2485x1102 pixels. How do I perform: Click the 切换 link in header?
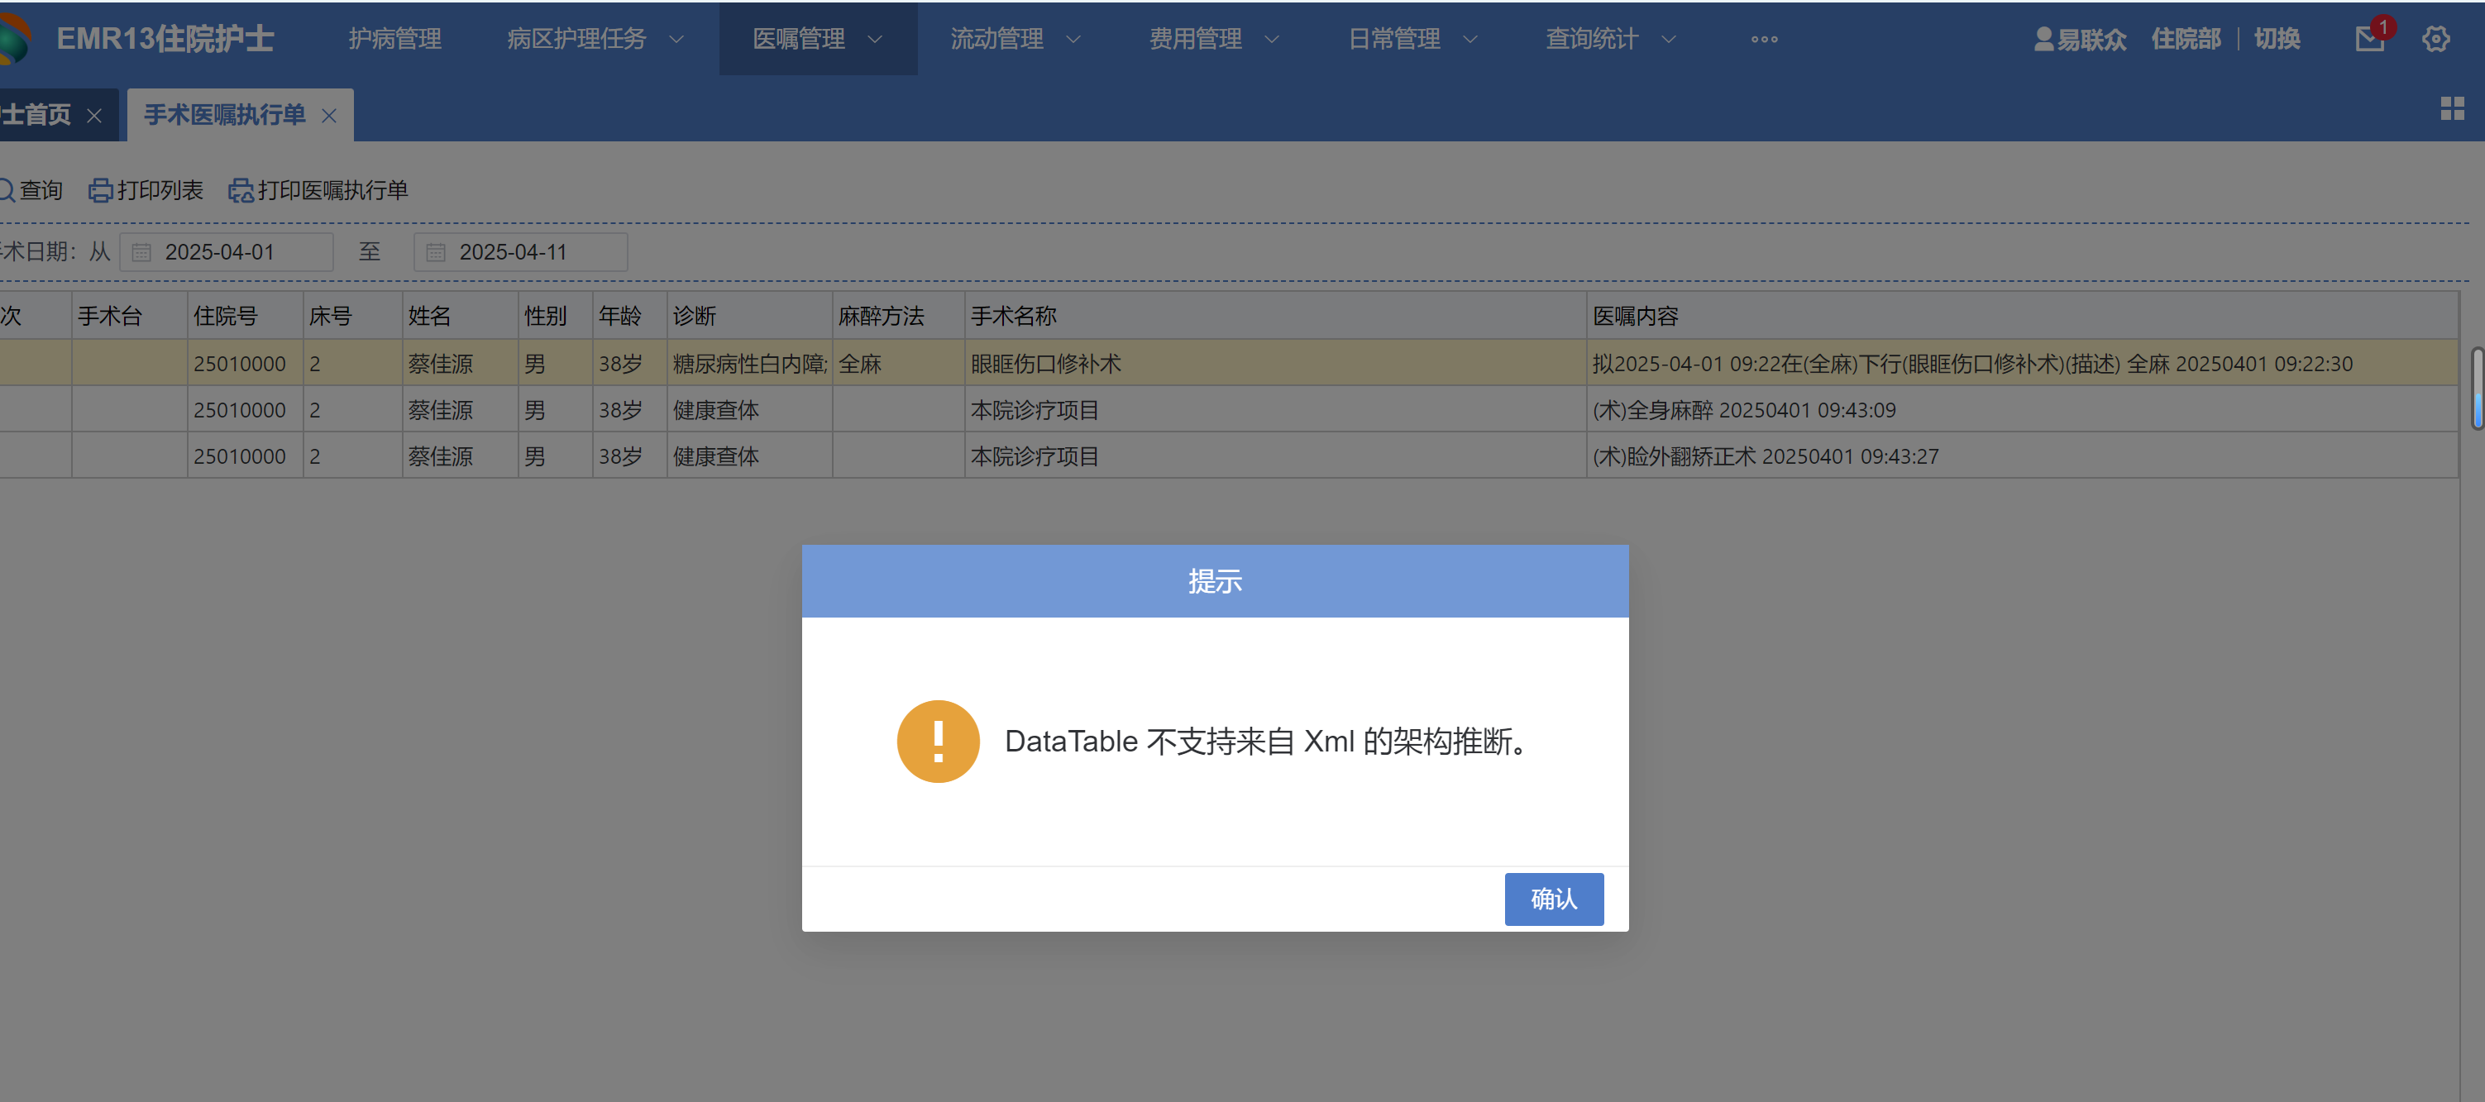click(x=2276, y=40)
